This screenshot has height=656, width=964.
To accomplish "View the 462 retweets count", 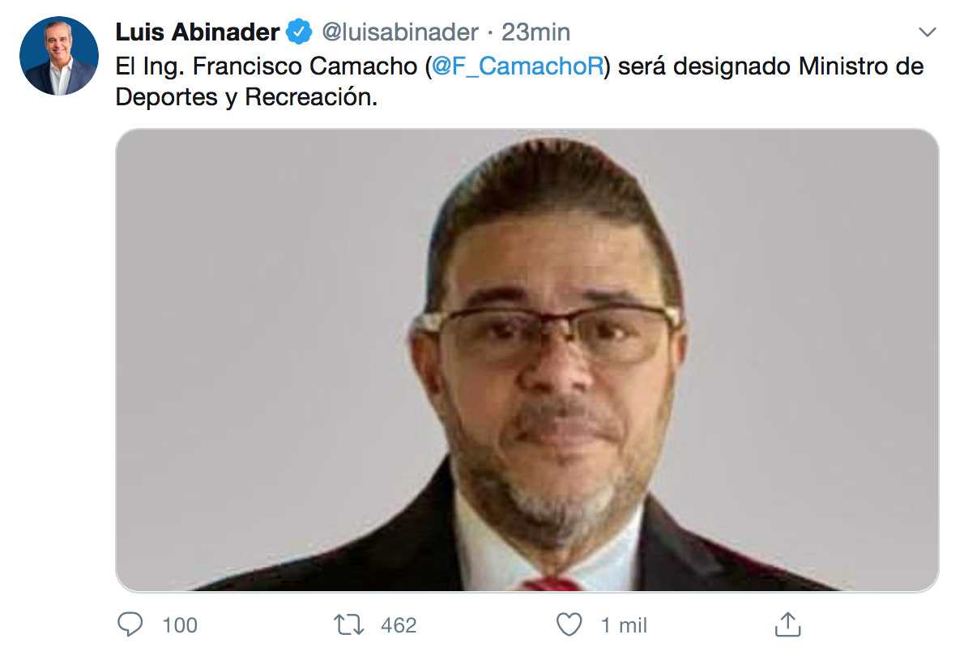I will click(x=399, y=625).
